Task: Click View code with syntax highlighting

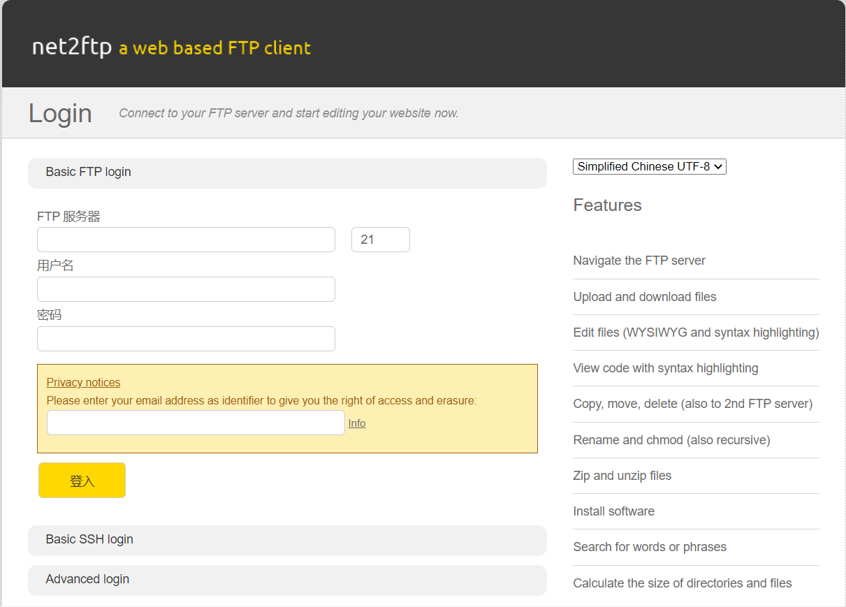Action: tap(665, 368)
